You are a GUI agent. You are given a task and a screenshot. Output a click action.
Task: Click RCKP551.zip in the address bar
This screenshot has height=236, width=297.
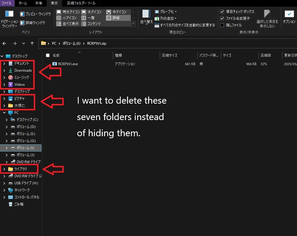click(x=97, y=43)
